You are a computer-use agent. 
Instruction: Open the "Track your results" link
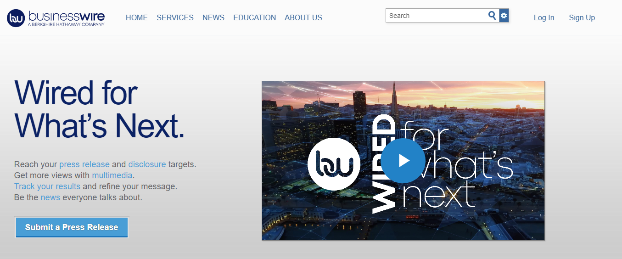click(47, 186)
